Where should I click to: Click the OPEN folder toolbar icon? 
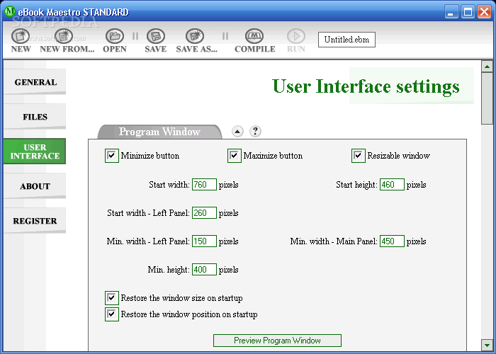coord(115,36)
